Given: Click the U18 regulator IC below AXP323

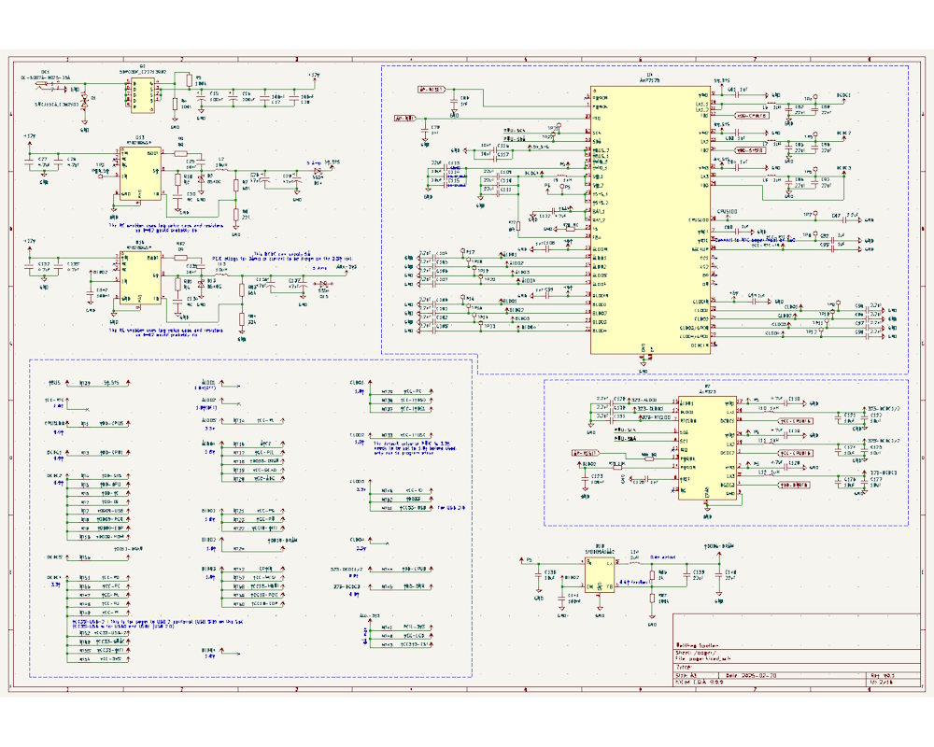Looking at the screenshot, I should (599, 573).
